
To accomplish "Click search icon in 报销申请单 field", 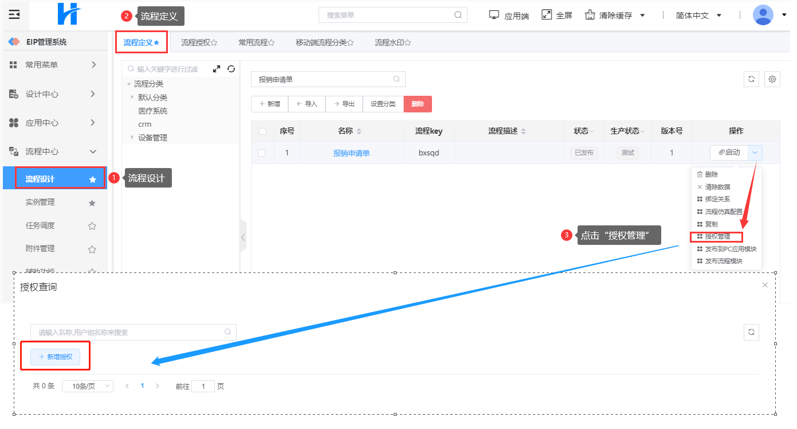I will coord(396,79).
